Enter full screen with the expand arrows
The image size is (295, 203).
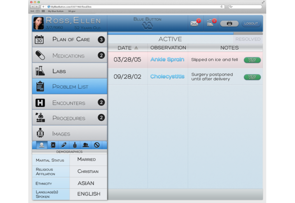point(263,2)
